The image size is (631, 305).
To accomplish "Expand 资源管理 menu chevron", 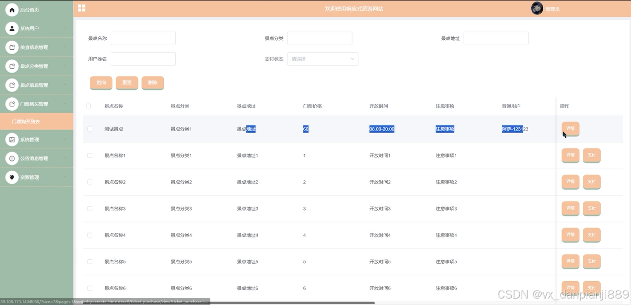I will click(x=65, y=177).
